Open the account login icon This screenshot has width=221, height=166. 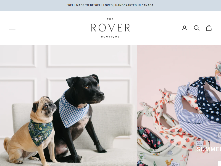(x=184, y=28)
